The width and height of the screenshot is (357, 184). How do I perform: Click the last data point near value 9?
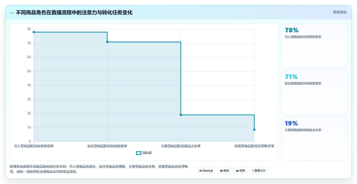click(254, 130)
